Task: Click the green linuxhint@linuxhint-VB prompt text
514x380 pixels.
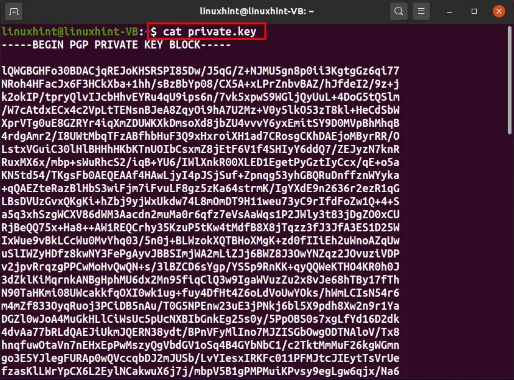Action: 70,32
